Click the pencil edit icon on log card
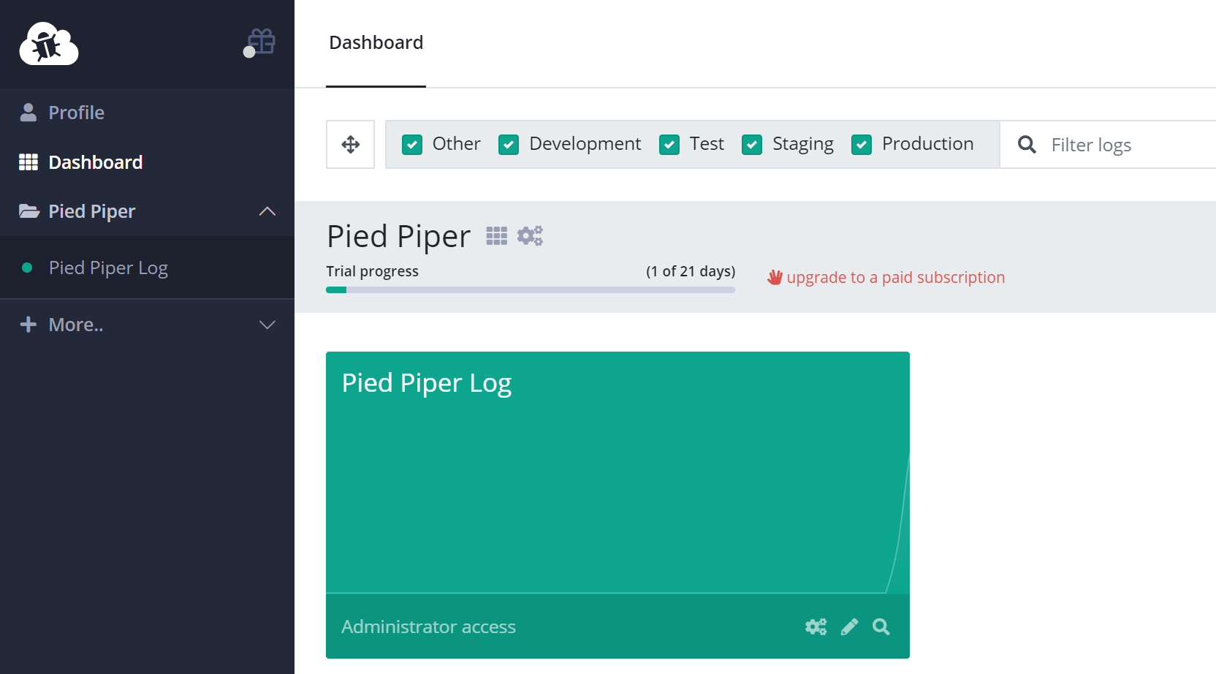 pos(849,626)
